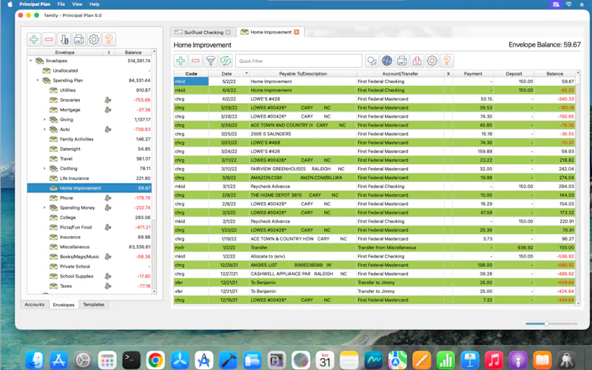Viewport: 592px width, 370px height.
Task: Print the envelope list from the sidebar
Action: (x=79, y=39)
